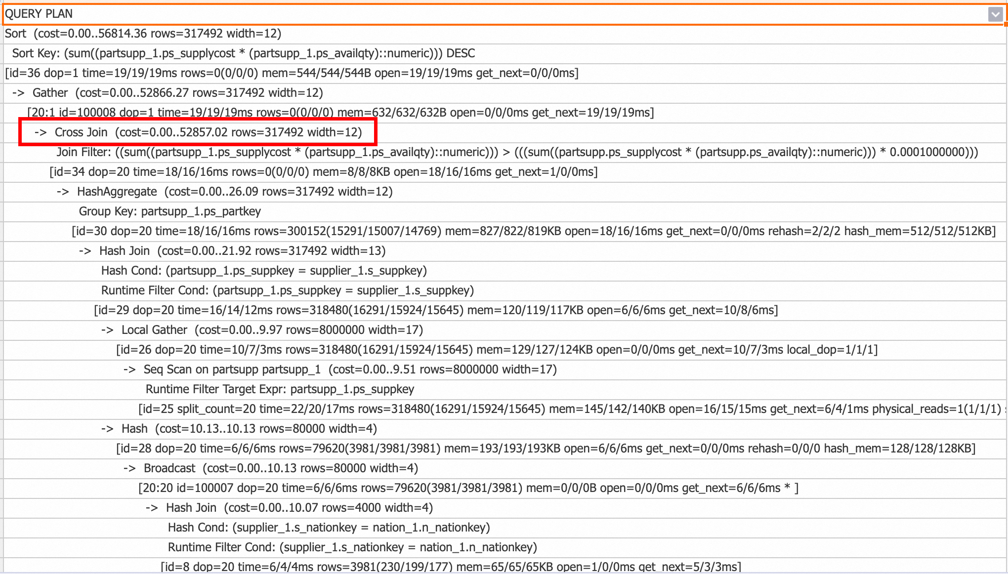Click the QUERY PLAN column header
The image size is (1008, 574).
[39, 14]
